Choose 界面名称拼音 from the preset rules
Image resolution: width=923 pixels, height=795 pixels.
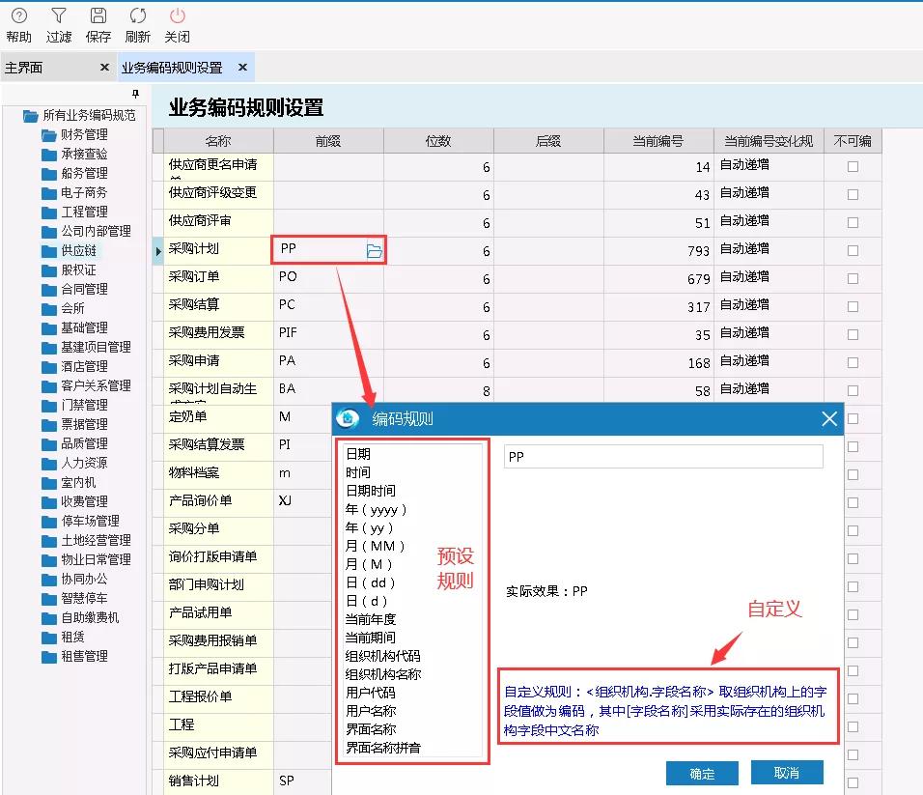[383, 748]
